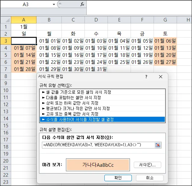Click cell 01월 10일
This screenshot has width=192, height=186.
(x=96, y=48)
